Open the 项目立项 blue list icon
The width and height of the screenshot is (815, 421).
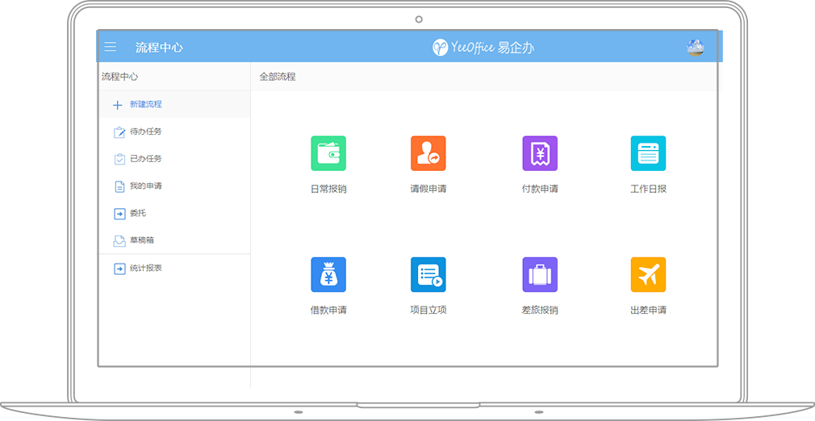[428, 275]
